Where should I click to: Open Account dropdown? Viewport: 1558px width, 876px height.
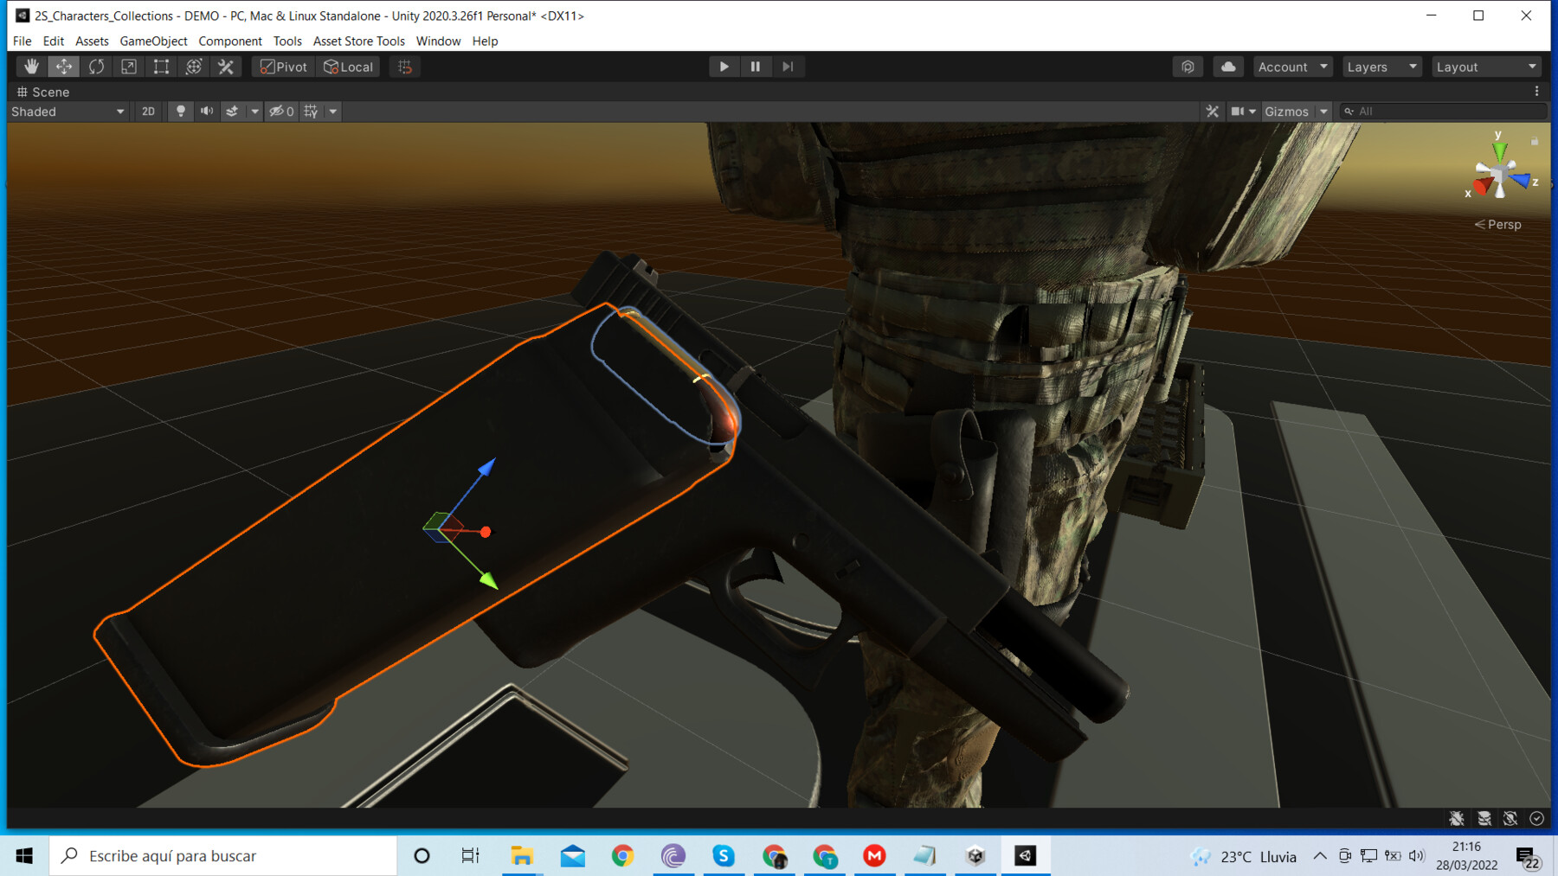pyautogui.click(x=1292, y=67)
